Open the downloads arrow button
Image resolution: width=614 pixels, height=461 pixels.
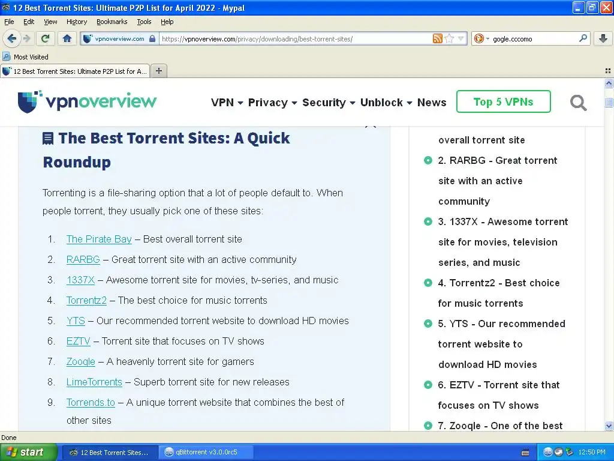[603, 38]
